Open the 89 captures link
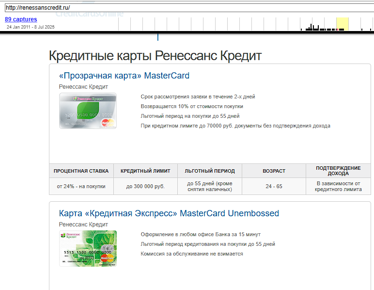374x290 pixels. click(21, 19)
